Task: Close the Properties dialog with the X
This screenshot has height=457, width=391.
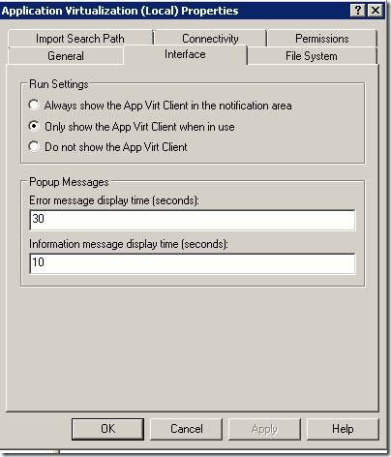Action: [376, 11]
